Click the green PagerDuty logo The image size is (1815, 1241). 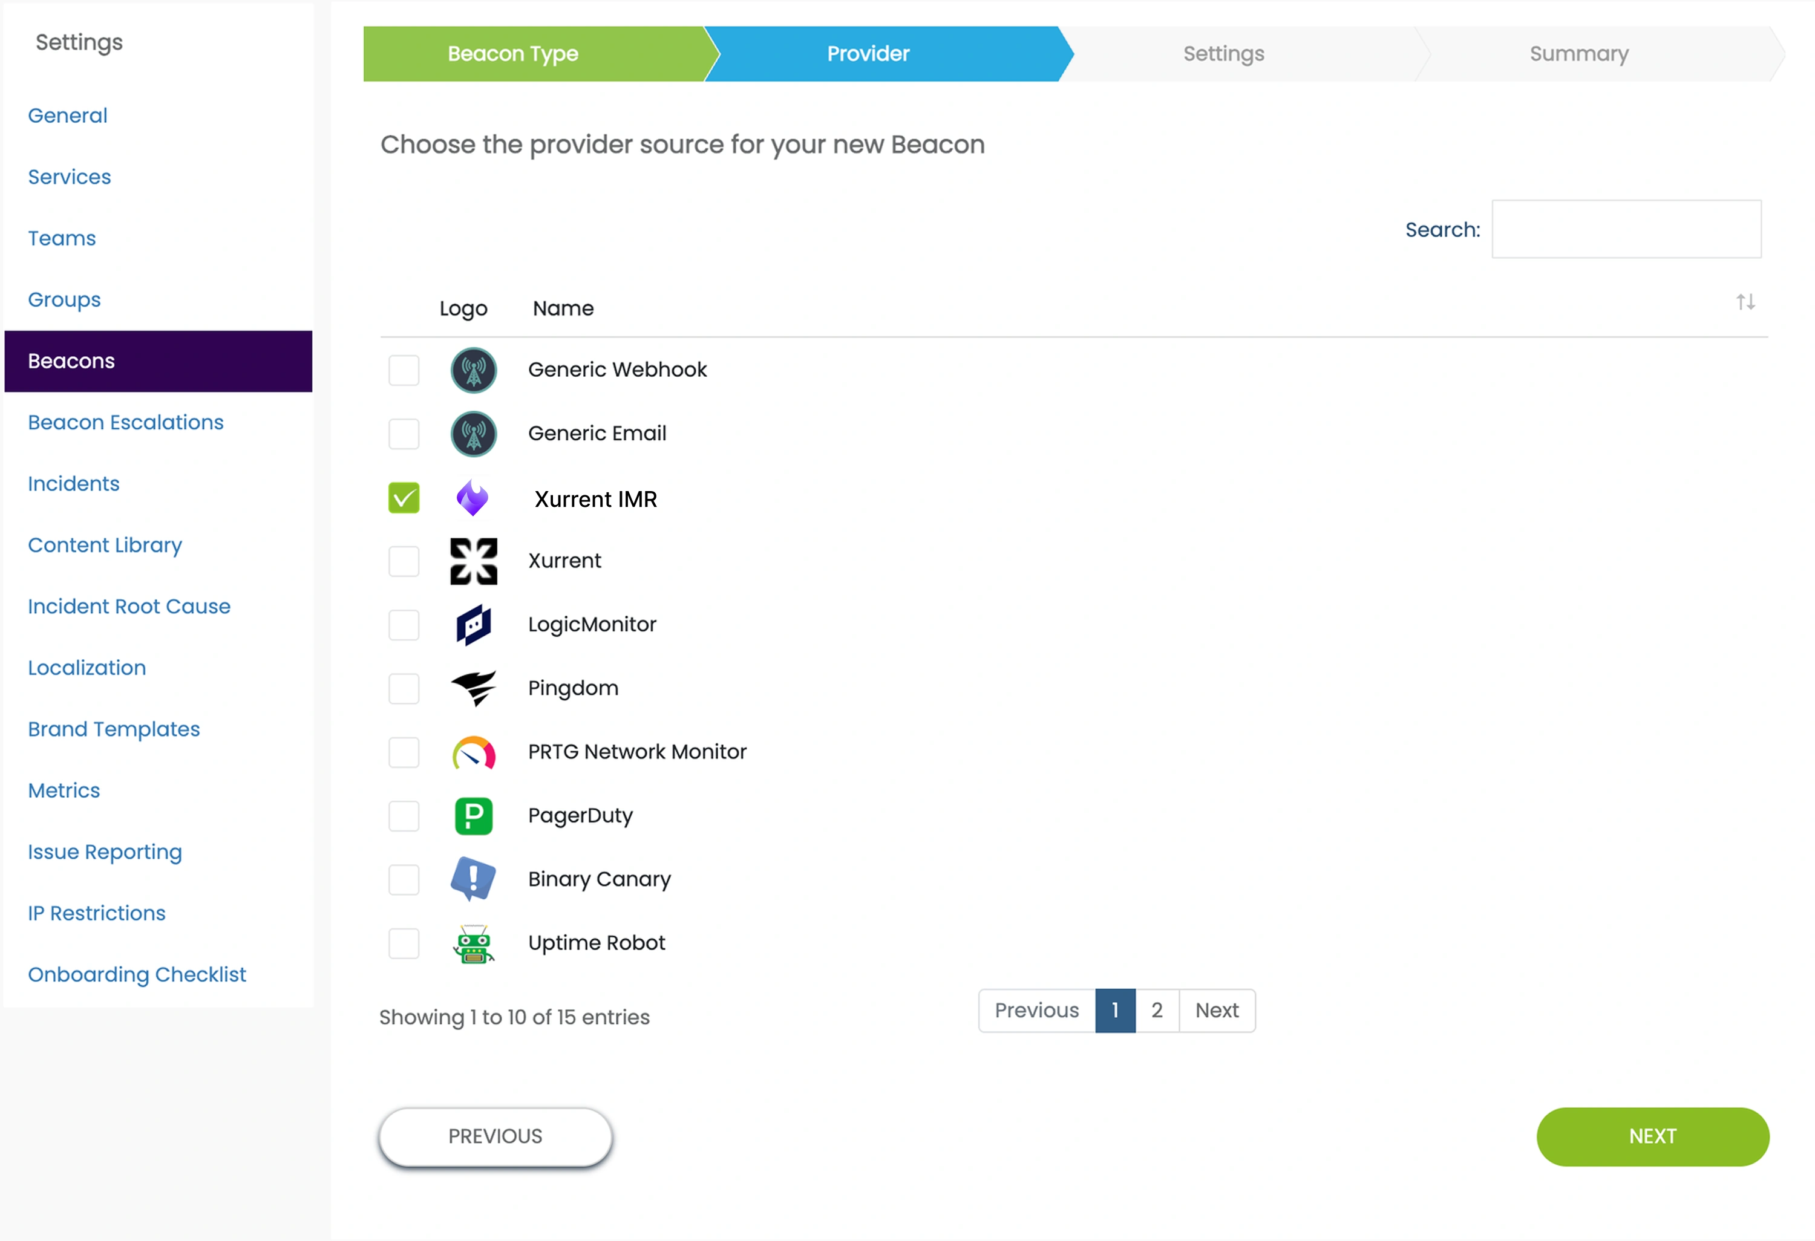coord(473,816)
